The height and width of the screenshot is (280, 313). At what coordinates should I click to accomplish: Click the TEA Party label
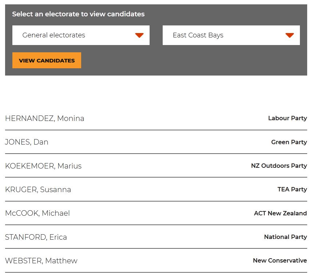coord(292,189)
